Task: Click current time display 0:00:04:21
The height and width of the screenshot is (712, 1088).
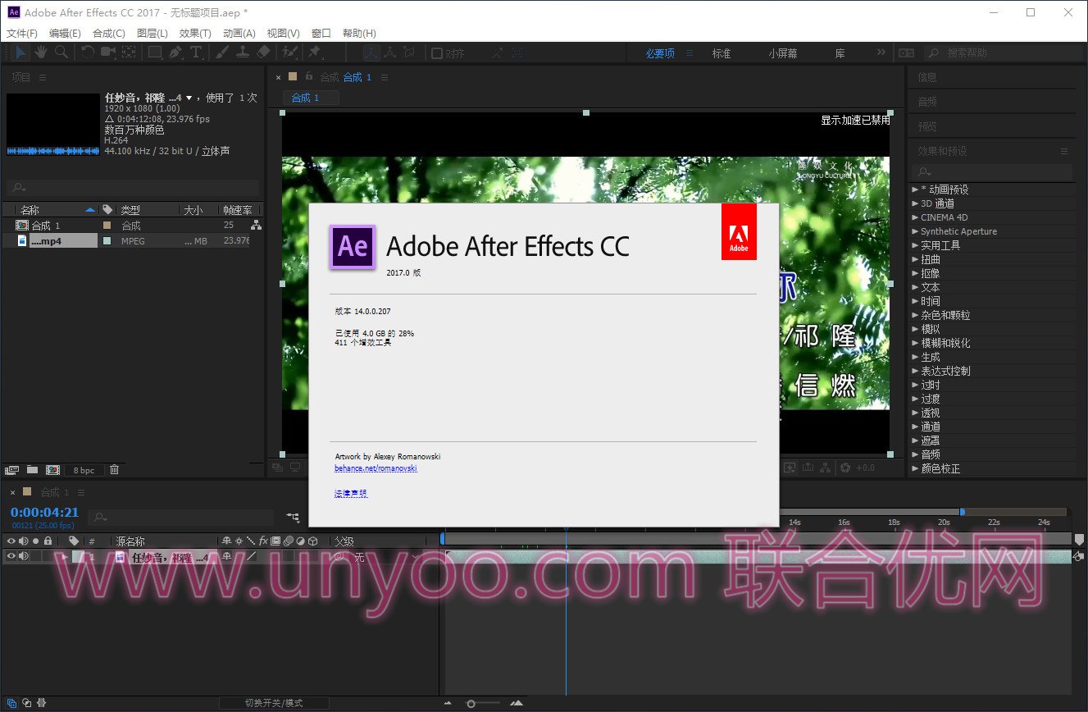Action: 44,513
